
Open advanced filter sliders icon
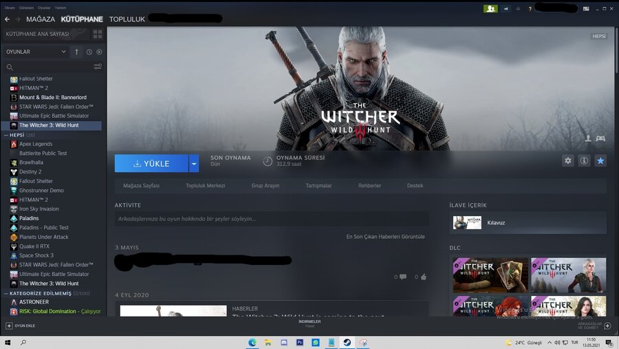click(98, 67)
